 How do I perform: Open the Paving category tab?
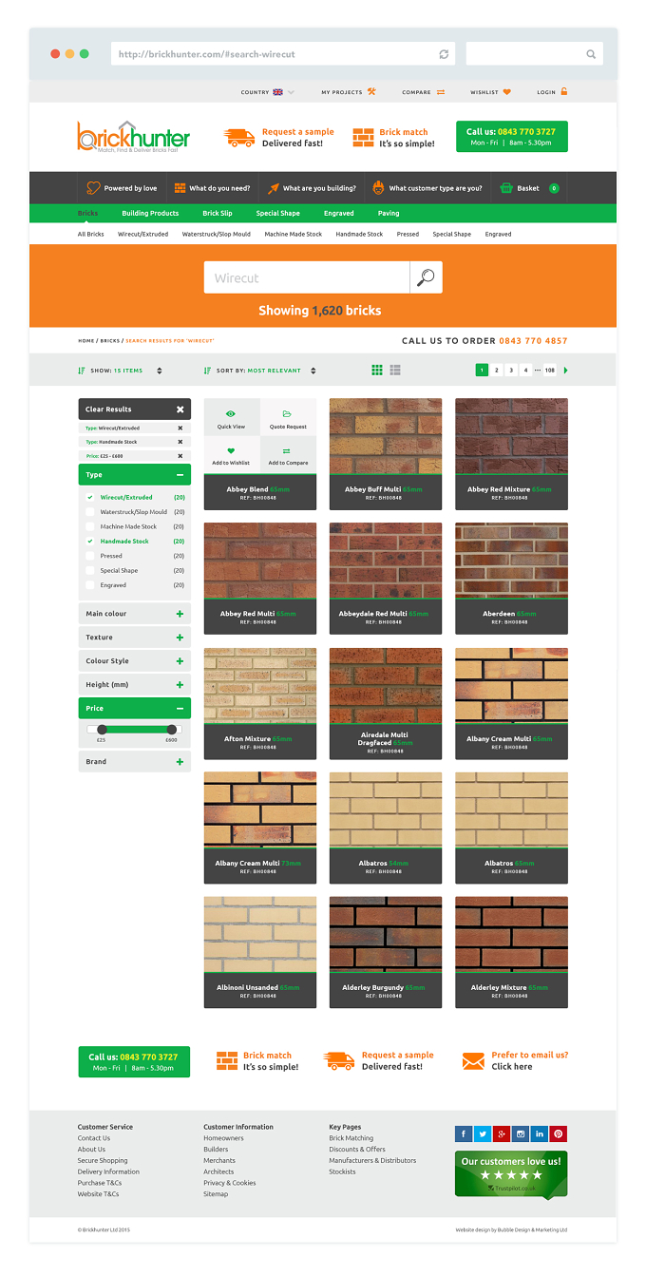[389, 214]
